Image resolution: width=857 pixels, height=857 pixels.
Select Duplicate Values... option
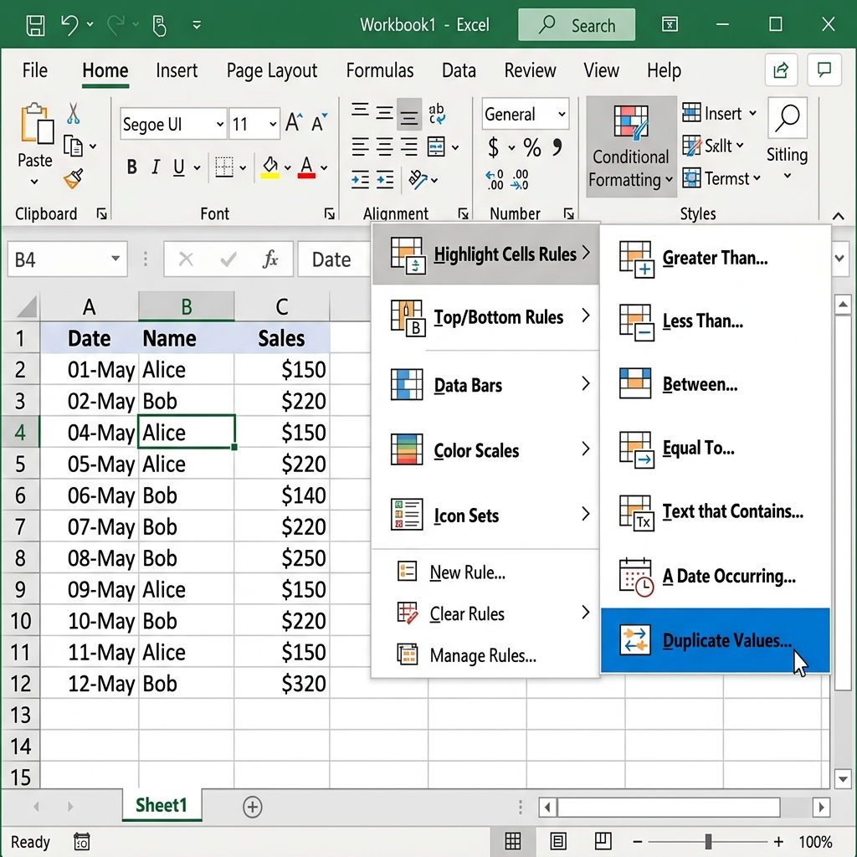point(716,640)
